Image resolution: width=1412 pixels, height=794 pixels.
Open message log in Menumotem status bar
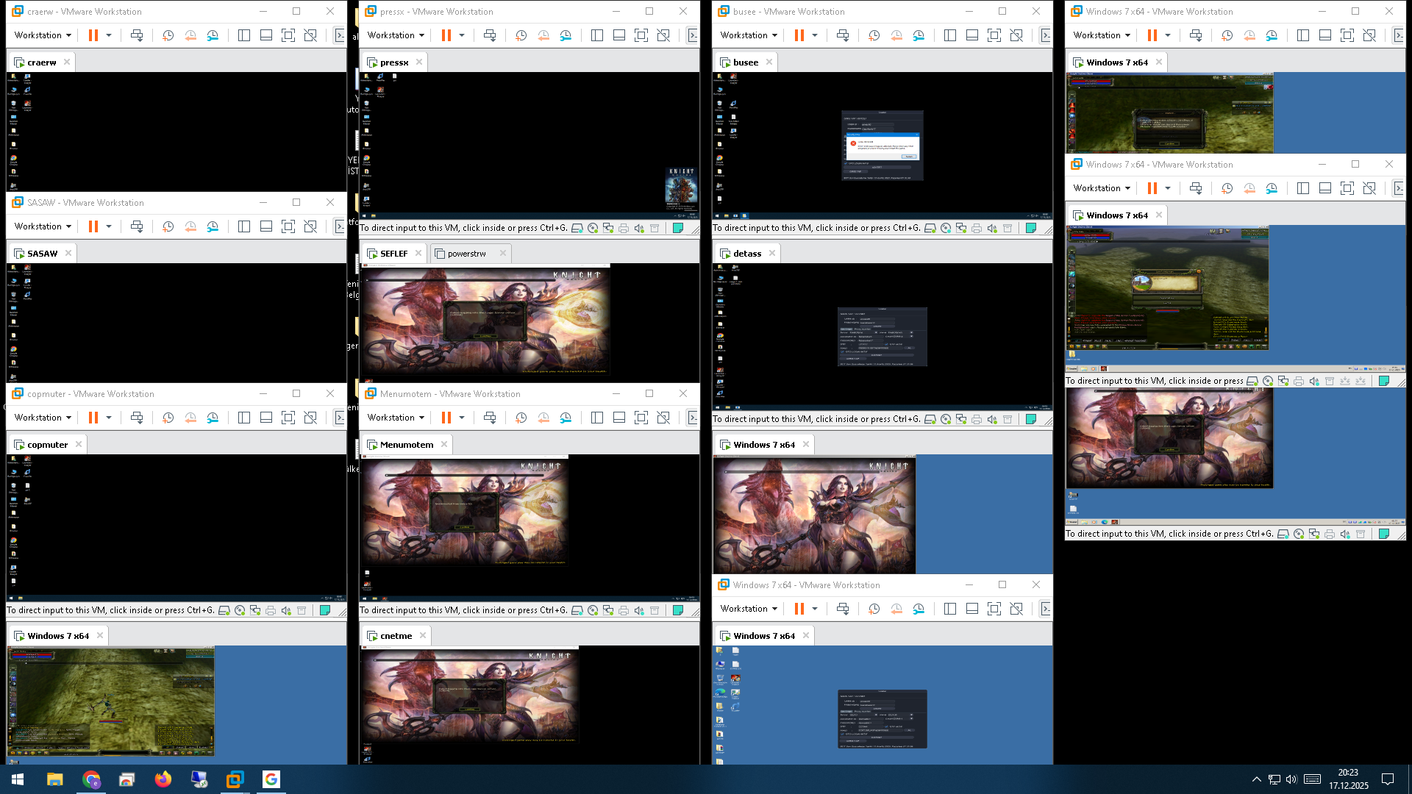(678, 611)
